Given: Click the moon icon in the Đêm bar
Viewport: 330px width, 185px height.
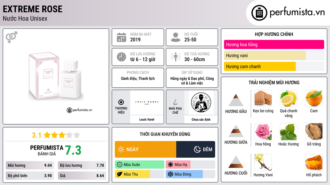Looking at the screenshot, I should [197, 149].
